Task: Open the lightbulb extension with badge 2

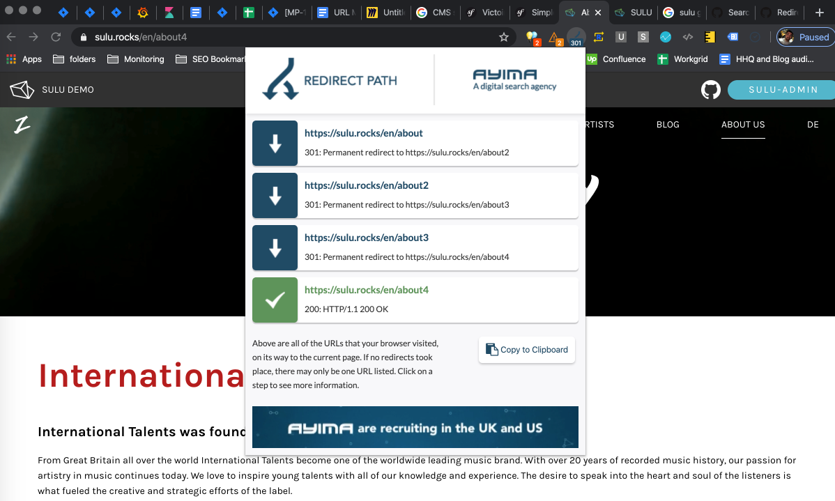Action: pos(532,37)
